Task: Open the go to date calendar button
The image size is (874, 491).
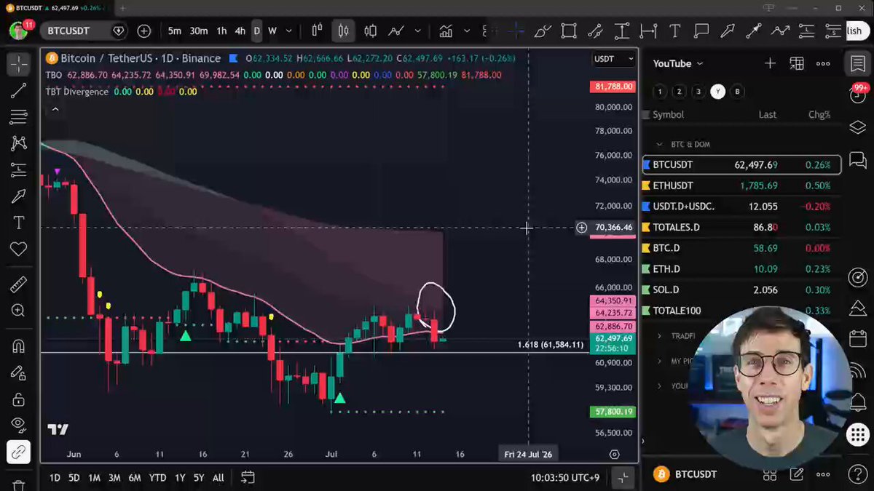Action: point(248,478)
